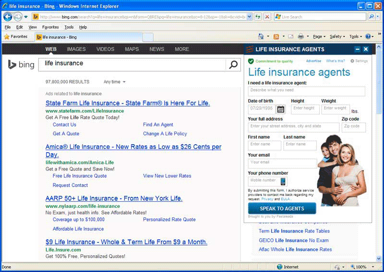The height and width of the screenshot is (272, 384).
Task: Open the Page dropdown menu
Action: tap(319, 37)
